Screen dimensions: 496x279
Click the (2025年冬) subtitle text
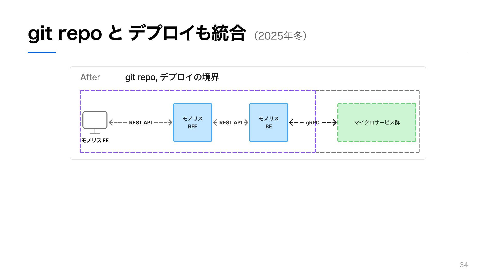click(x=281, y=36)
